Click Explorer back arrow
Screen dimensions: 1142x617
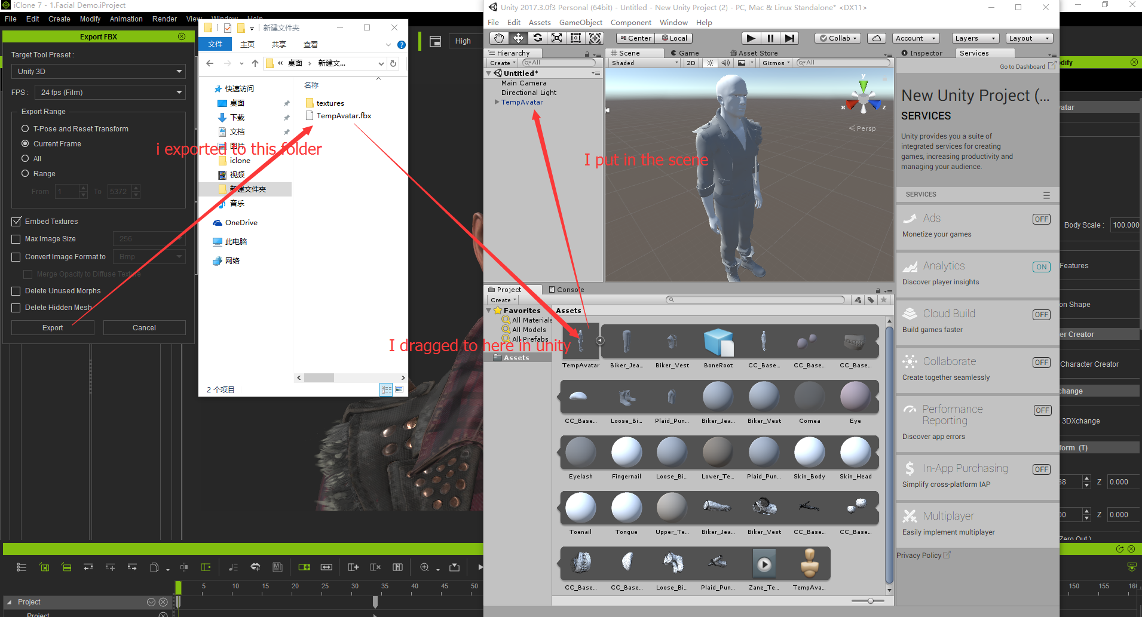pyautogui.click(x=210, y=63)
